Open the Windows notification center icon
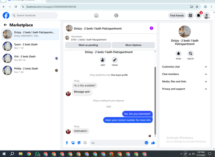 pos(210,154)
